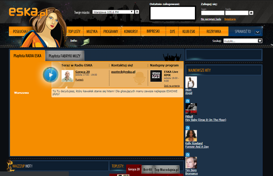
Task: Click the WAZZZUP HOT! heading
Action: coord(22,166)
